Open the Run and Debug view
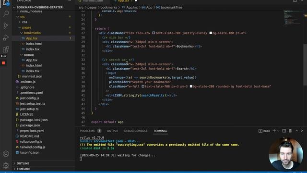 coord(6,37)
